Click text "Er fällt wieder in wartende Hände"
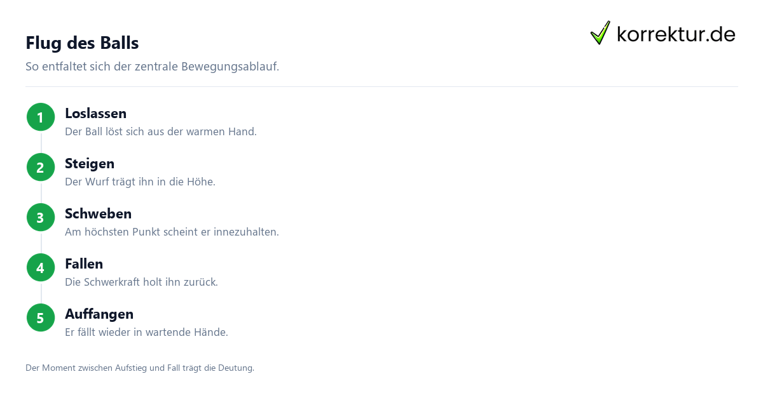Screen dimensions: 763x400 pos(146,333)
